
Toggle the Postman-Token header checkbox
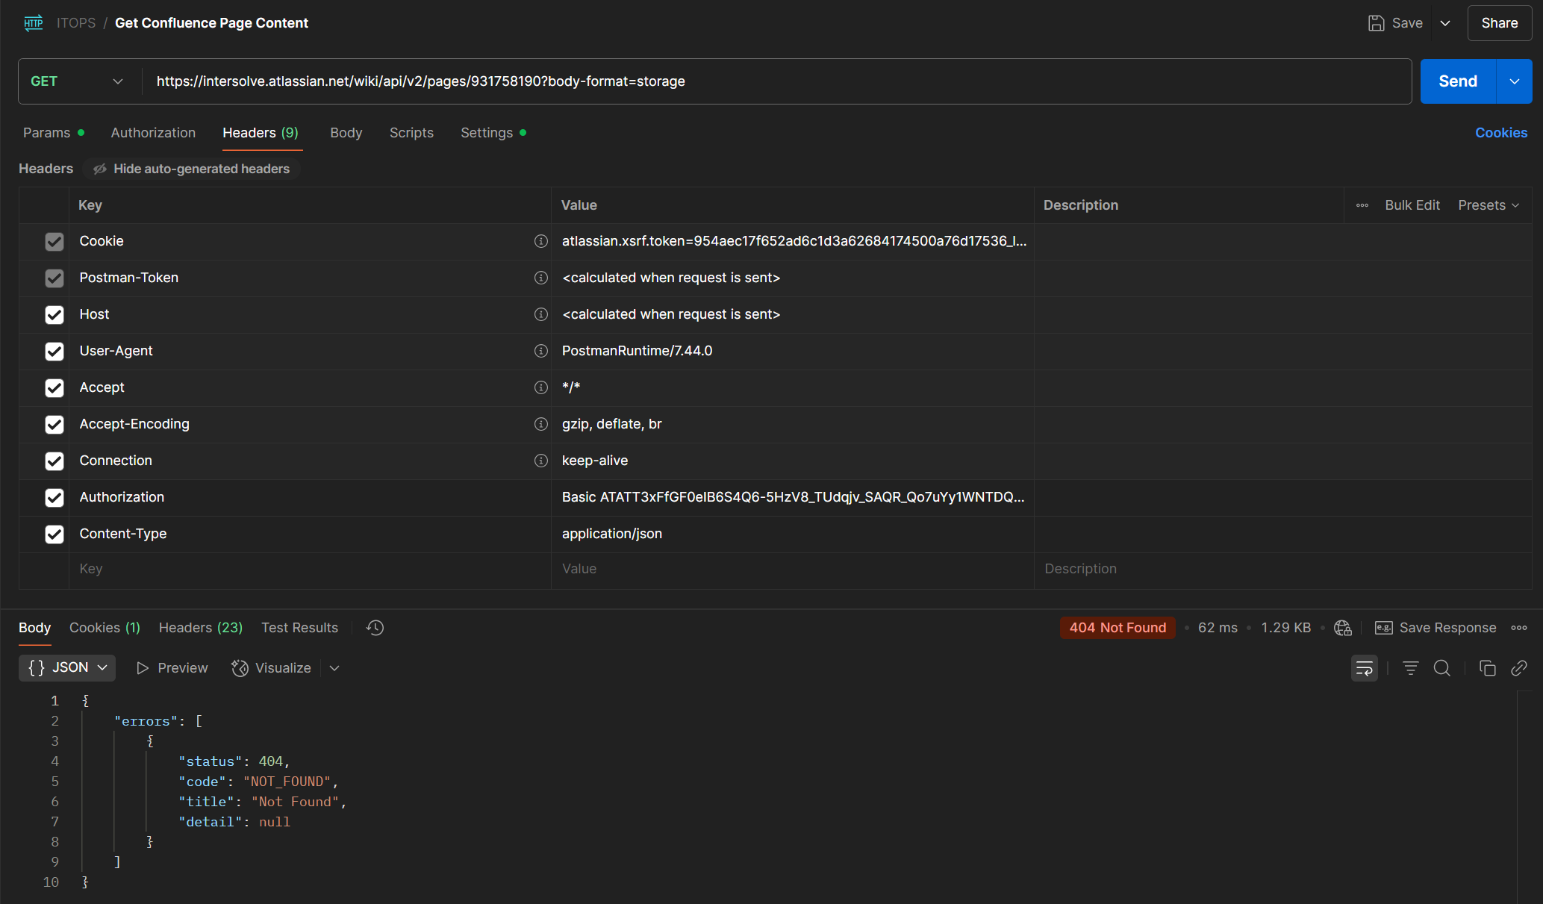54,278
